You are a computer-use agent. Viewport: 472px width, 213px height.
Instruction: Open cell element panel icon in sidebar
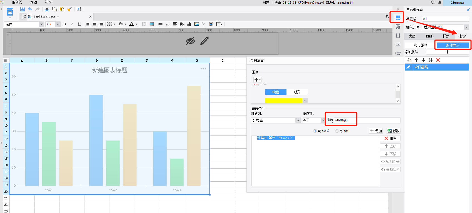pyautogui.click(x=398, y=18)
